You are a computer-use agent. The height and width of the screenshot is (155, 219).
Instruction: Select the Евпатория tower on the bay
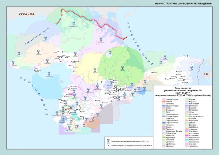49,74
